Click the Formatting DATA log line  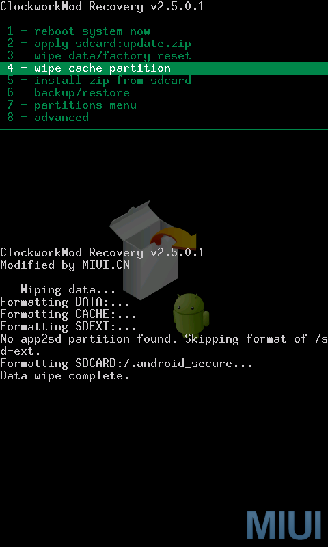click(x=65, y=302)
